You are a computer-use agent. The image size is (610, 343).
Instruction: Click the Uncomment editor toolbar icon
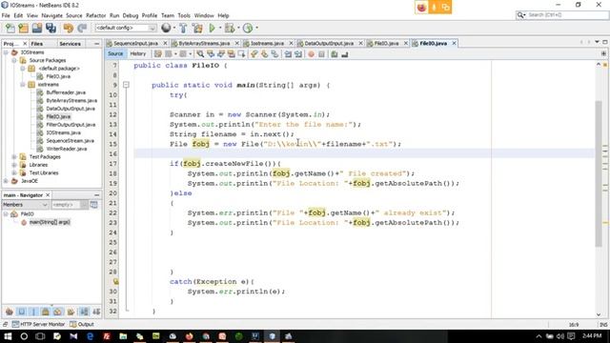coord(344,54)
